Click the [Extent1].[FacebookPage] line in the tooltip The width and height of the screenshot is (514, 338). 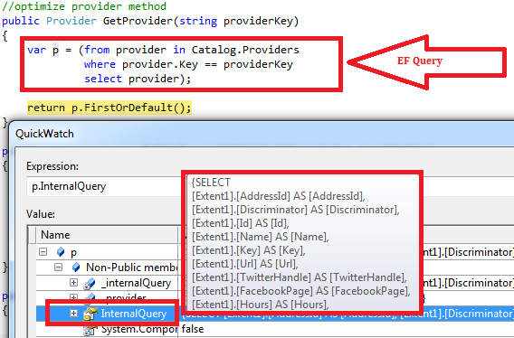[x=301, y=291]
